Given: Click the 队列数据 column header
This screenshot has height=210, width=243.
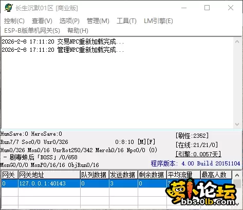Looking at the screenshot, I should click(95, 175).
